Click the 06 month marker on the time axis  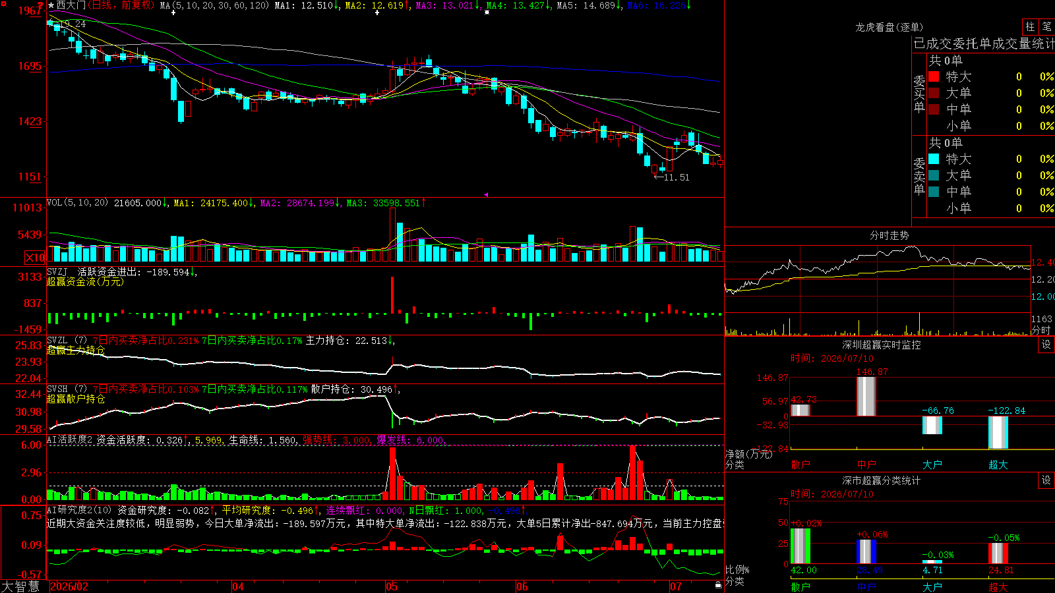click(x=522, y=586)
